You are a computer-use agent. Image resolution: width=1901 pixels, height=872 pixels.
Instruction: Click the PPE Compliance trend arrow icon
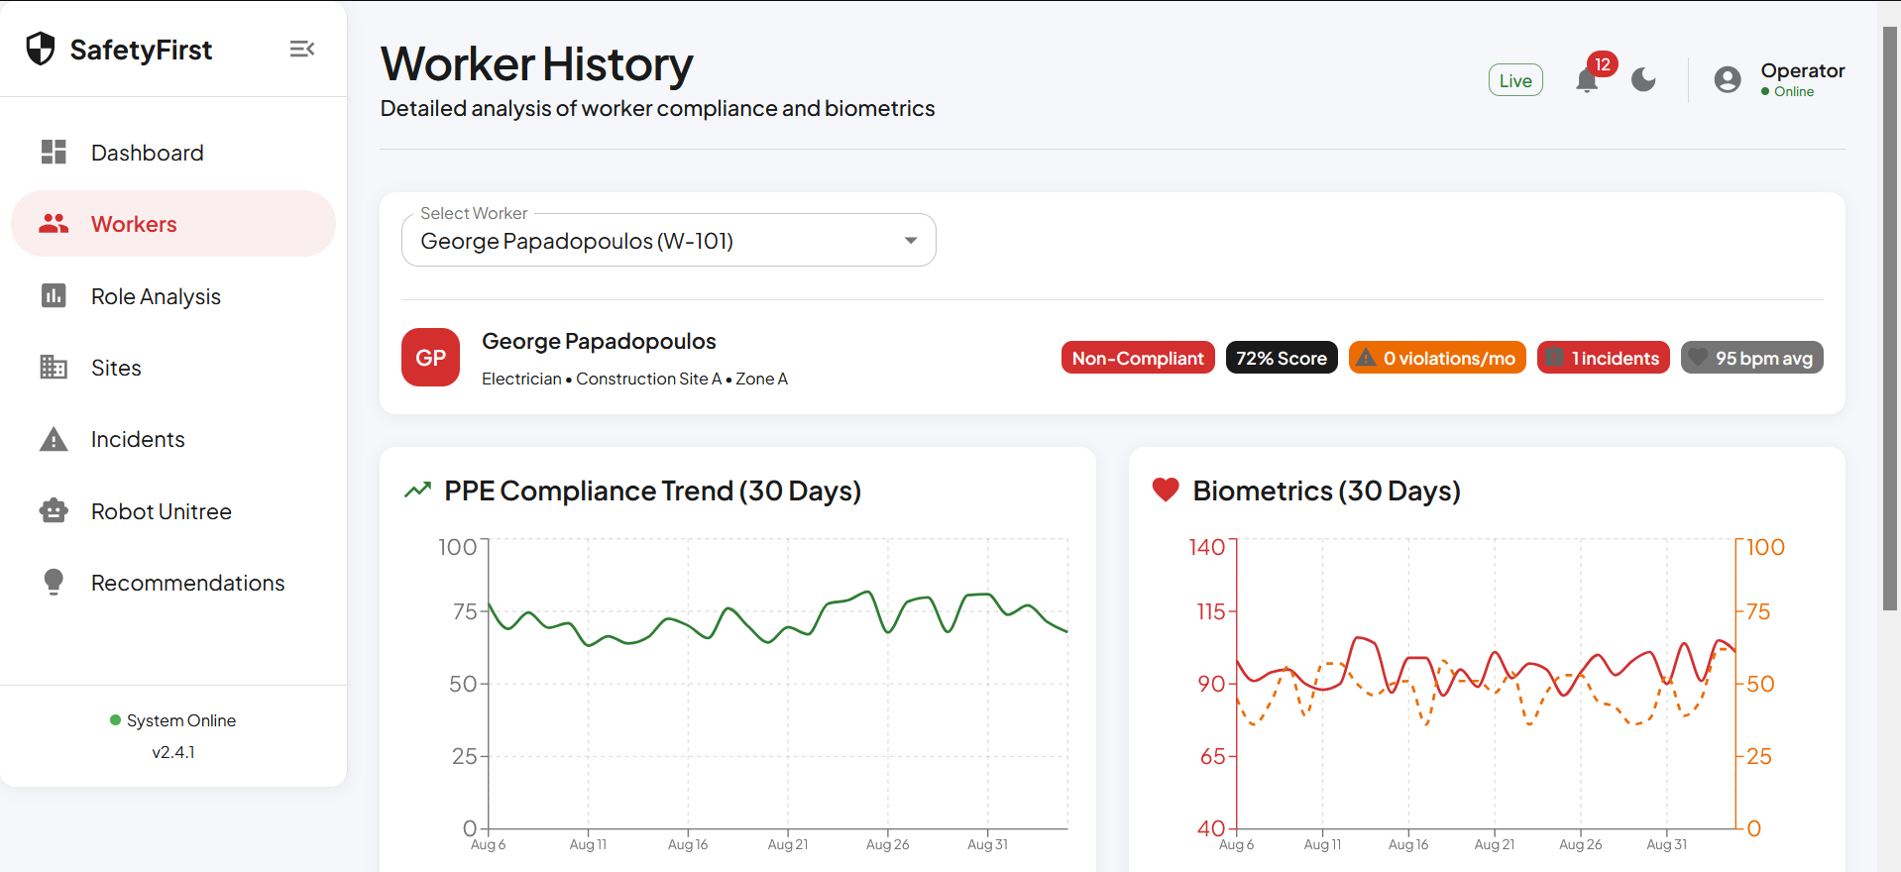tap(418, 490)
